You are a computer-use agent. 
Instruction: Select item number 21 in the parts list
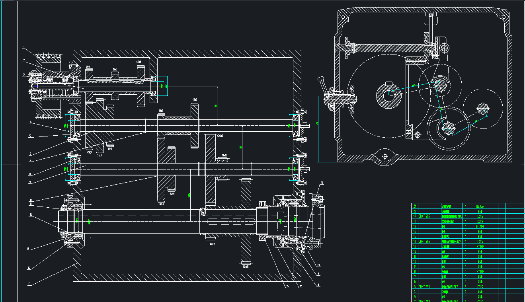415,207
